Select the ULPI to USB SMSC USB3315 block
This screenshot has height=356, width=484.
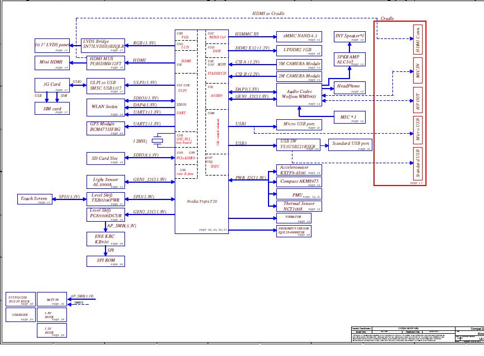(106, 86)
